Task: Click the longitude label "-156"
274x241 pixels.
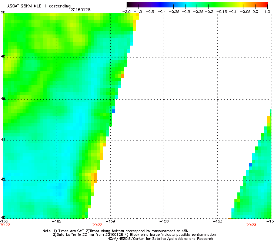Action: click(x=164, y=221)
